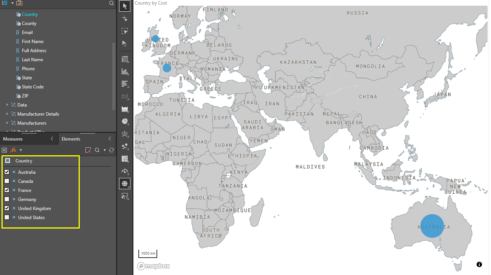The height and width of the screenshot is (275, 491).
Task: Expand the Manufacturer Details folder
Action: coord(7,114)
